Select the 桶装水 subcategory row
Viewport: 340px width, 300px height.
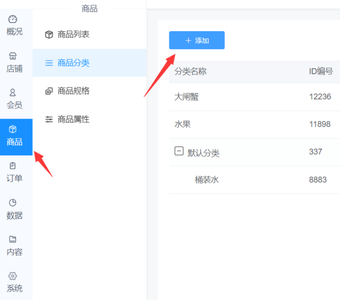(x=206, y=180)
